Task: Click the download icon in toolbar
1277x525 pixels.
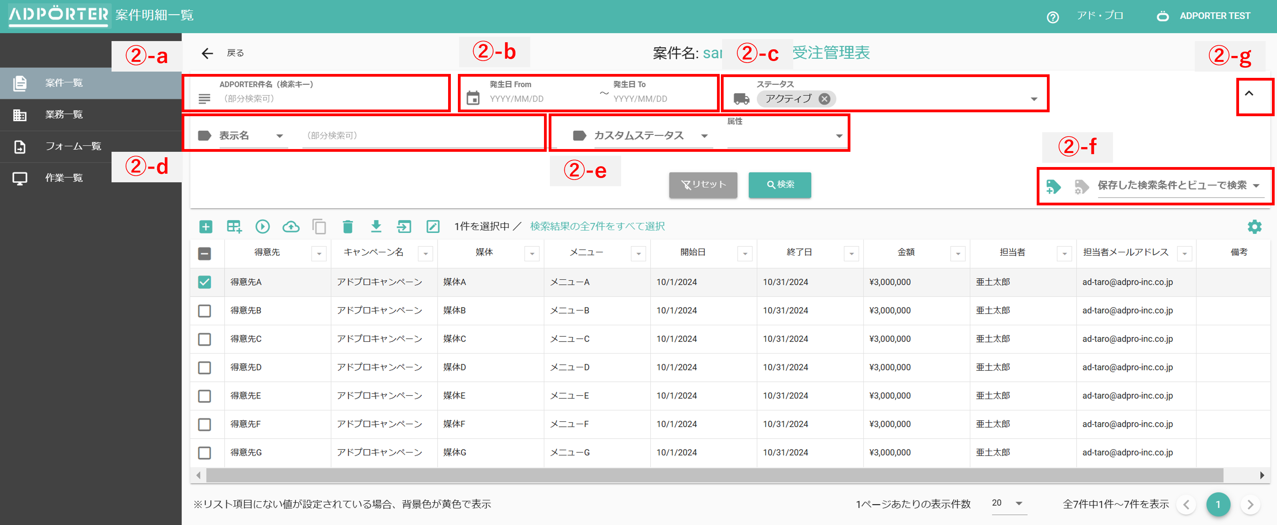Action: [376, 227]
